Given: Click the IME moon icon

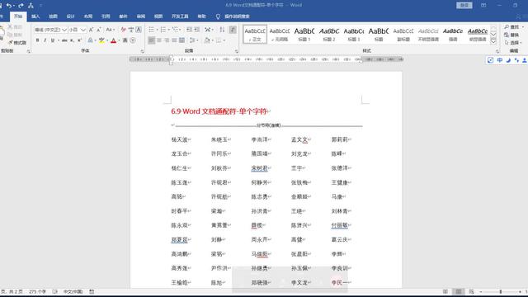Looking at the screenshot, I should [x=508, y=60].
